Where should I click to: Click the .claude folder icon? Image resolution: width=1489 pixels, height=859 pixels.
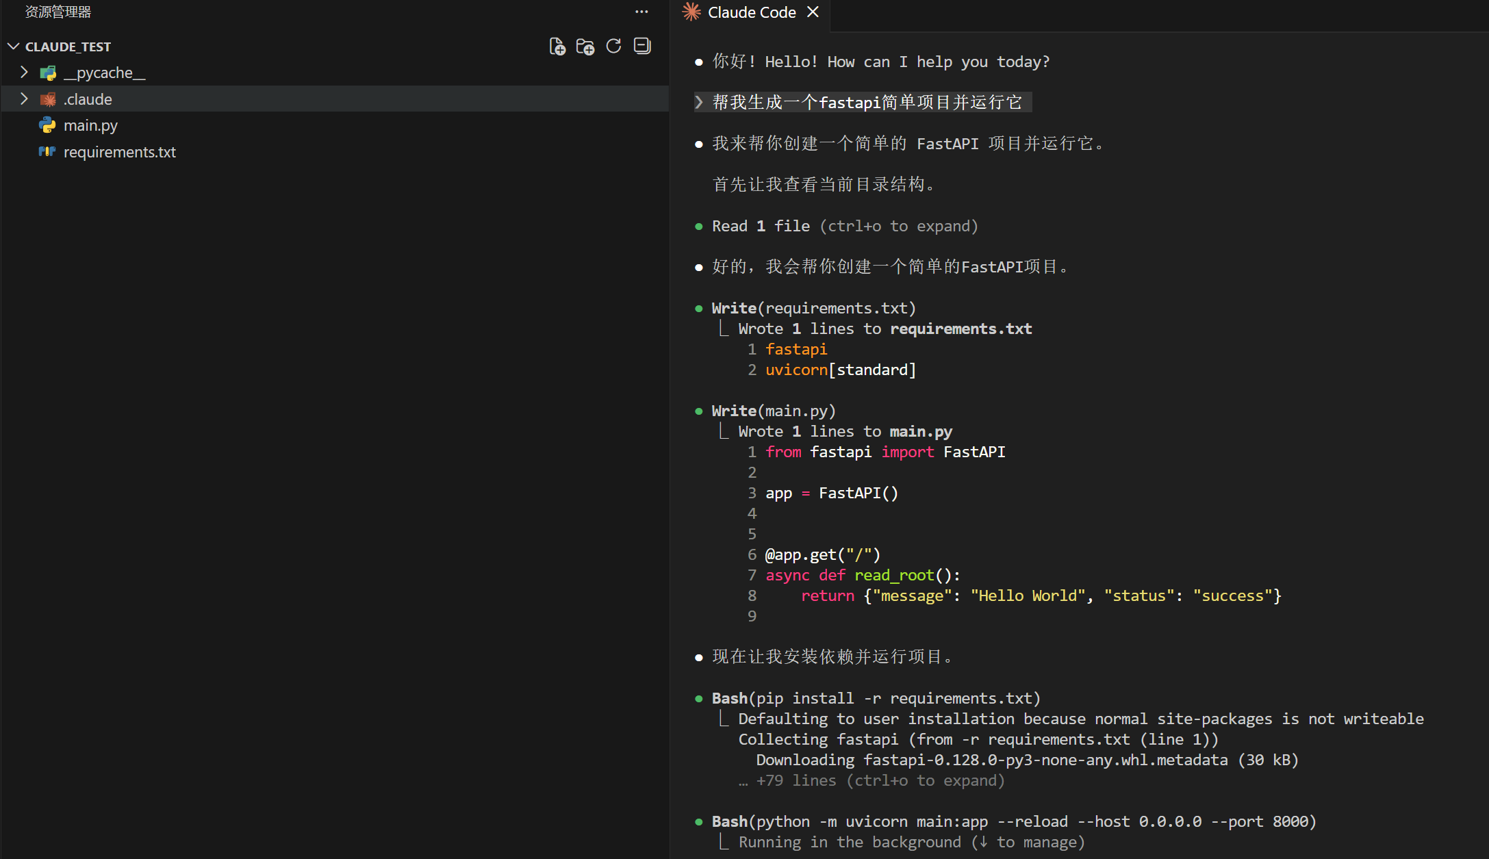(x=48, y=99)
